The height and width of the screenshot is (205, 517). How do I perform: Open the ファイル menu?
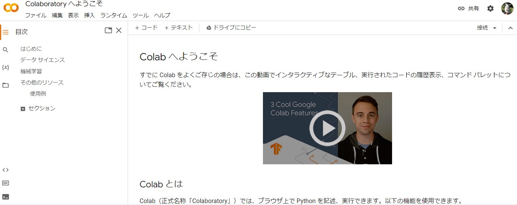[x=36, y=15]
